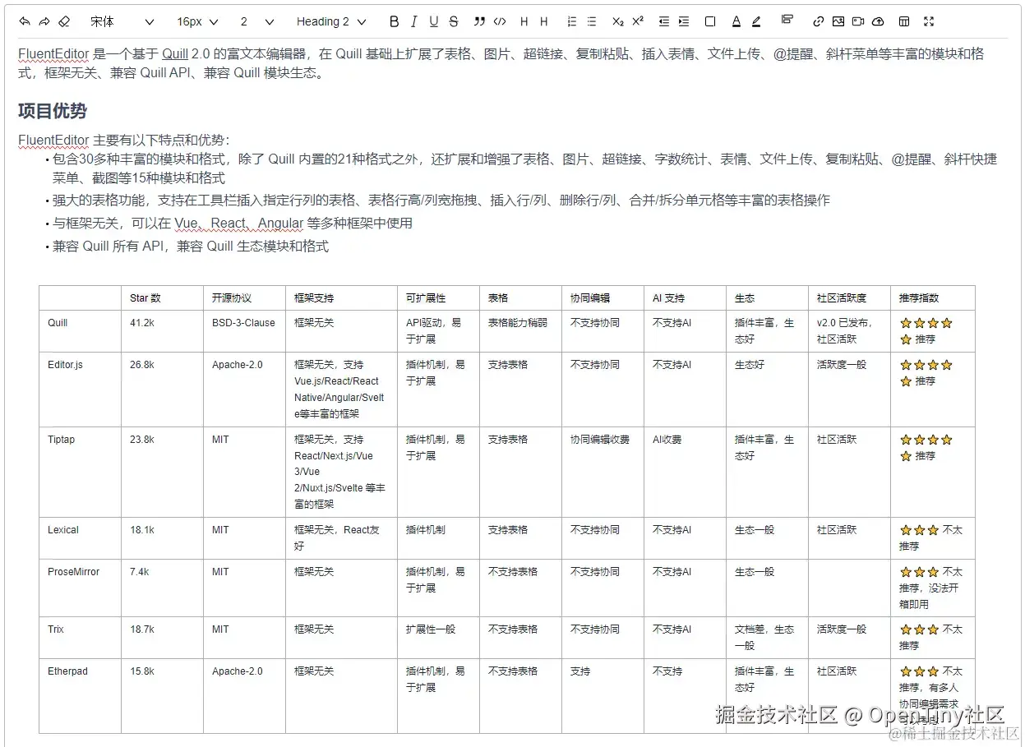The height and width of the screenshot is (747, 1025).
Task: Select the Tiptap row name cell
Action: pos(80,472)
